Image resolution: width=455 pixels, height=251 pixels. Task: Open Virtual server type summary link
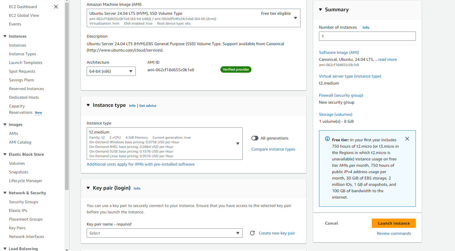350,76
